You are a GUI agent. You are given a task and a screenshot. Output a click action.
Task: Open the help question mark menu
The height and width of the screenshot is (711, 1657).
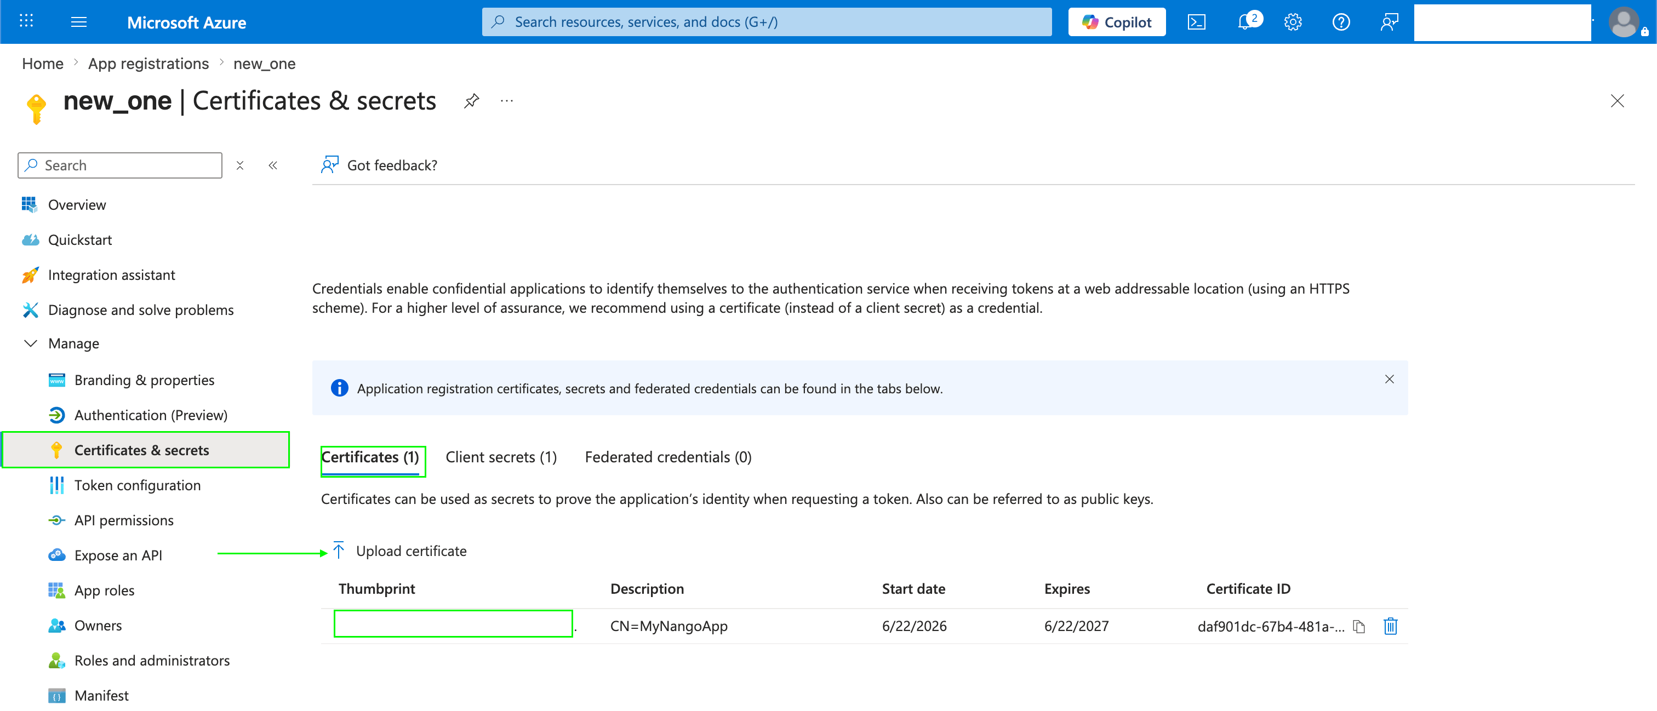pos(1340,22)
